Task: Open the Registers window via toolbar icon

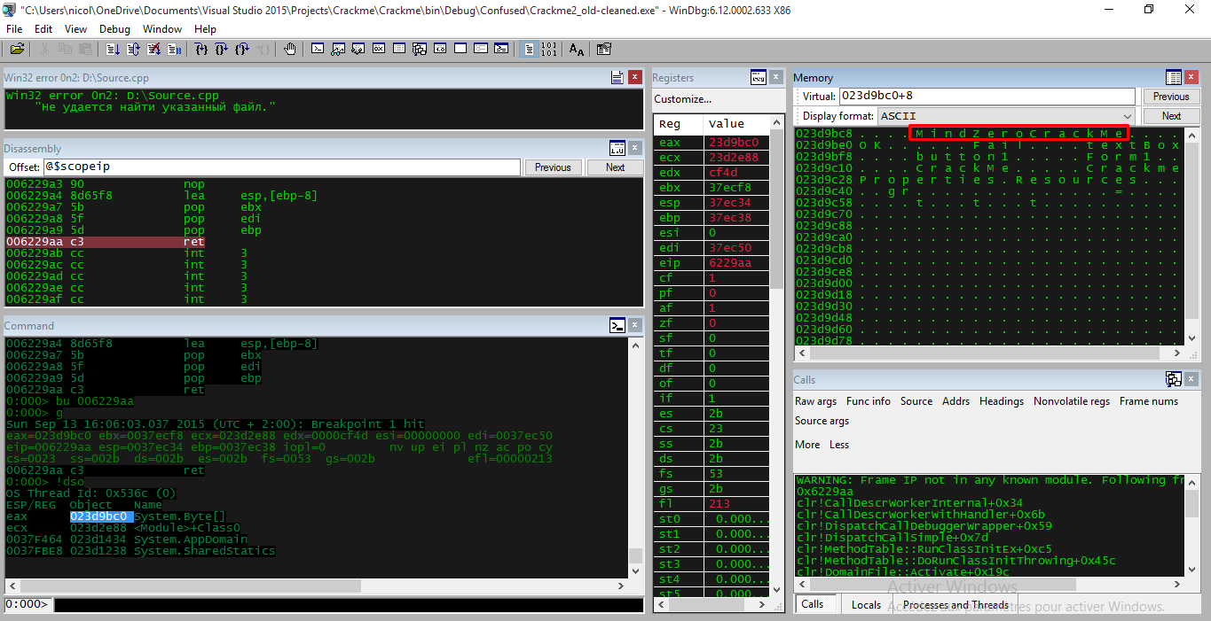Action: coord(379,50)
